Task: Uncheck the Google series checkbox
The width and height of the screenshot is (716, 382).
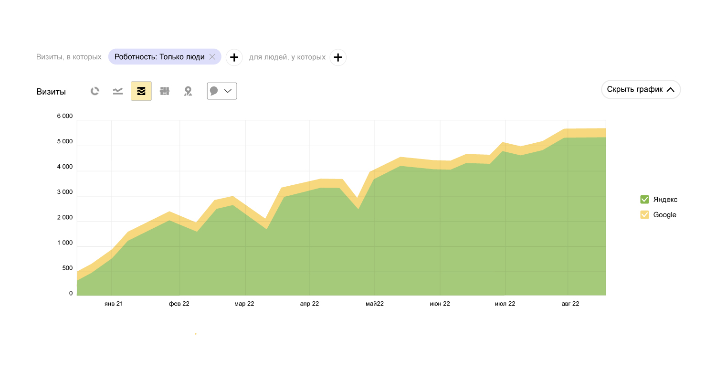Action: pos(644,215)
